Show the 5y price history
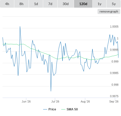The height and width of the screenshot is (116, 121). (x=114, y=4)
